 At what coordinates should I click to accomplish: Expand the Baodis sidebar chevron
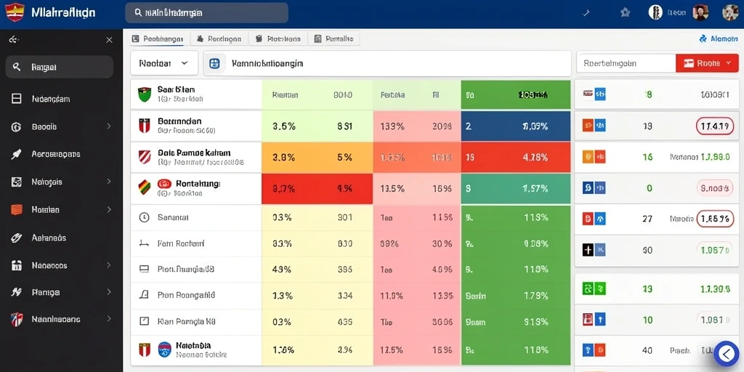point(109,126)
